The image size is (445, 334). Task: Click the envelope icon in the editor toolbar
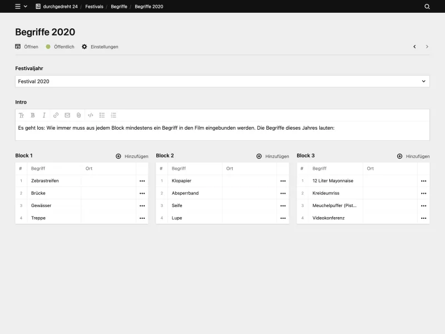(x=67, y=115)
